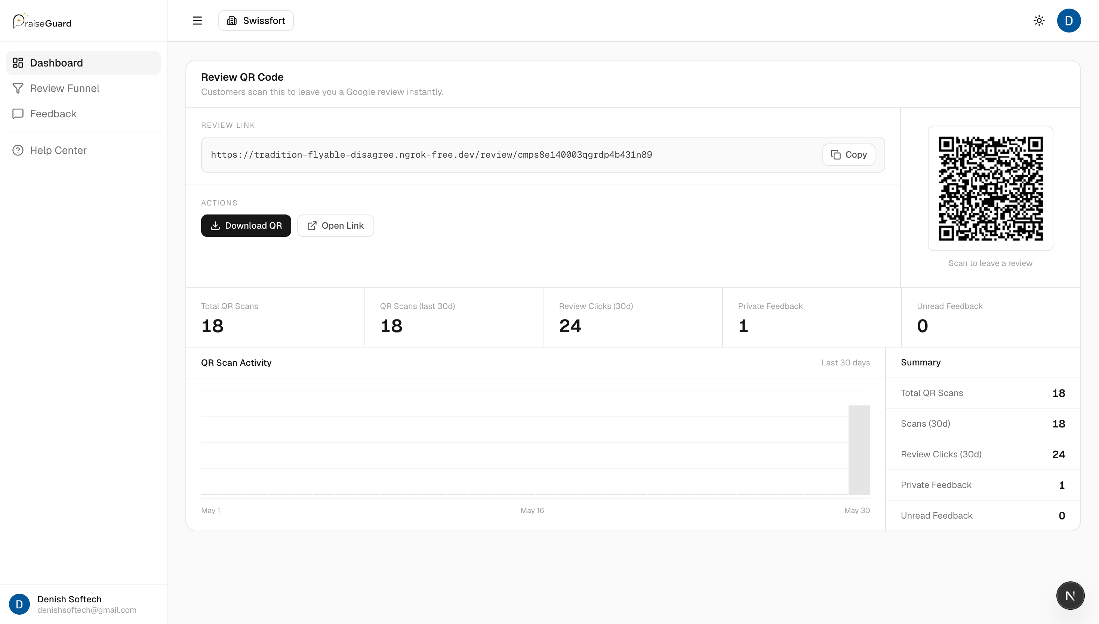Open the Feedback page

click(x=83, y=114)
